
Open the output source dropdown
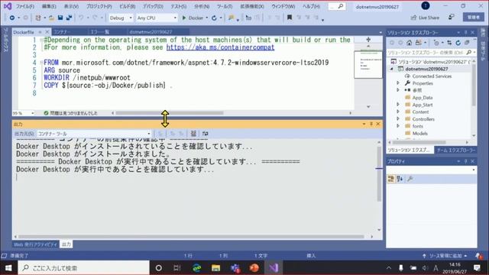tap(94, 134)
